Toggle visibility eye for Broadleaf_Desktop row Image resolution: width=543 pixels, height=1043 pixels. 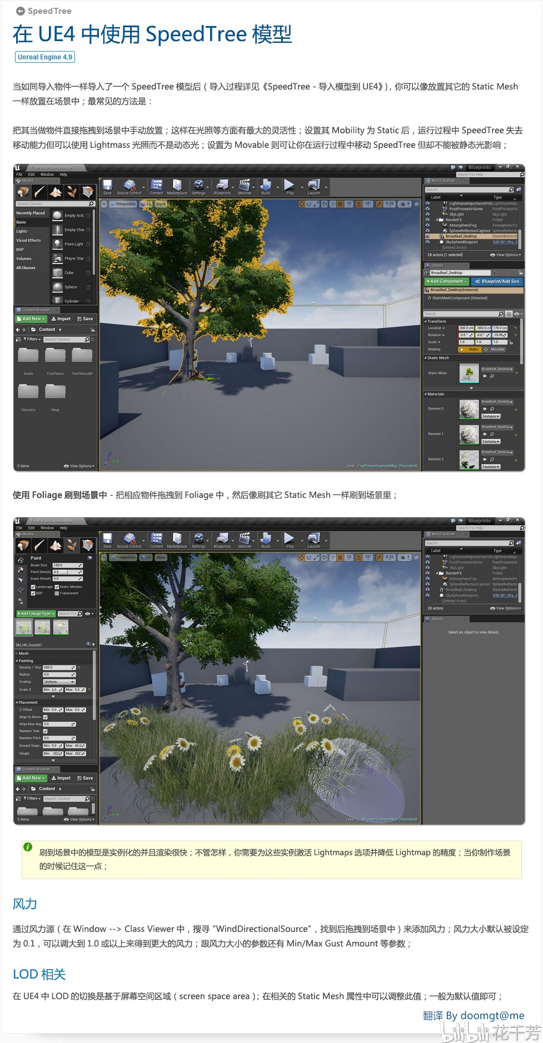pyautogui.click(x=427, y=236)
